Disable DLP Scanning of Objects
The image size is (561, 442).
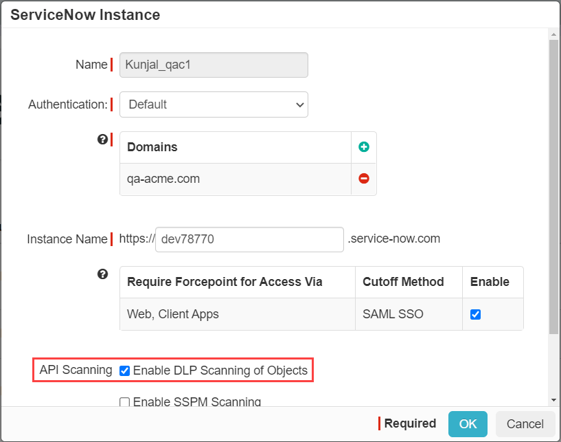pos(124,371)
